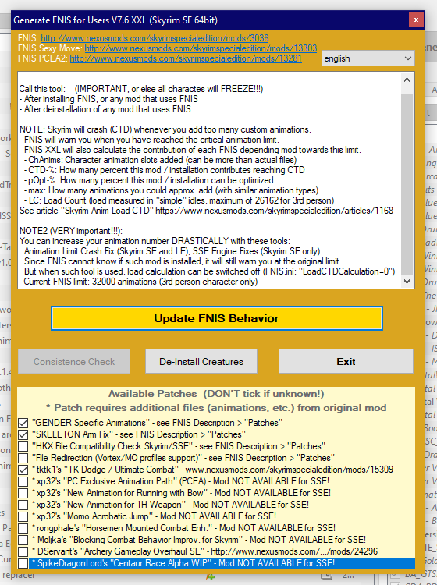Click the Update FNIS Behavior button
The height and width of the screenshot is (585, 437).
click(x=216, y=318)
